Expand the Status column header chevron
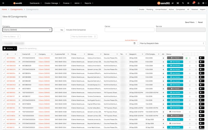This screenshot has width=208, height=130. click(x=183, y=54)
